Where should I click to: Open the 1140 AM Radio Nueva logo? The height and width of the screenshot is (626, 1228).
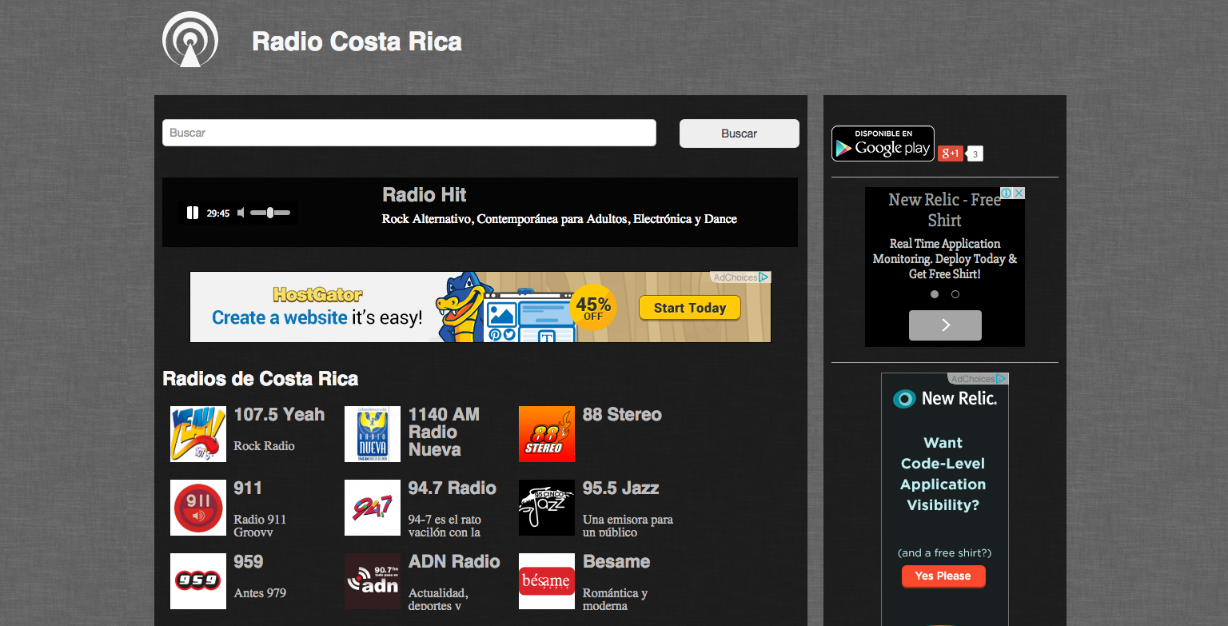[x=373, y=434]
